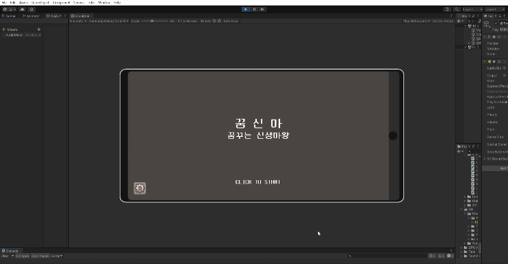Click the Step frame button

(262, 10)
